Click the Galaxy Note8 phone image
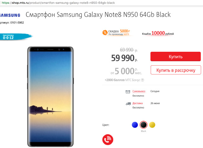Screen dimensions: 203x148 [x=50, y=97]
